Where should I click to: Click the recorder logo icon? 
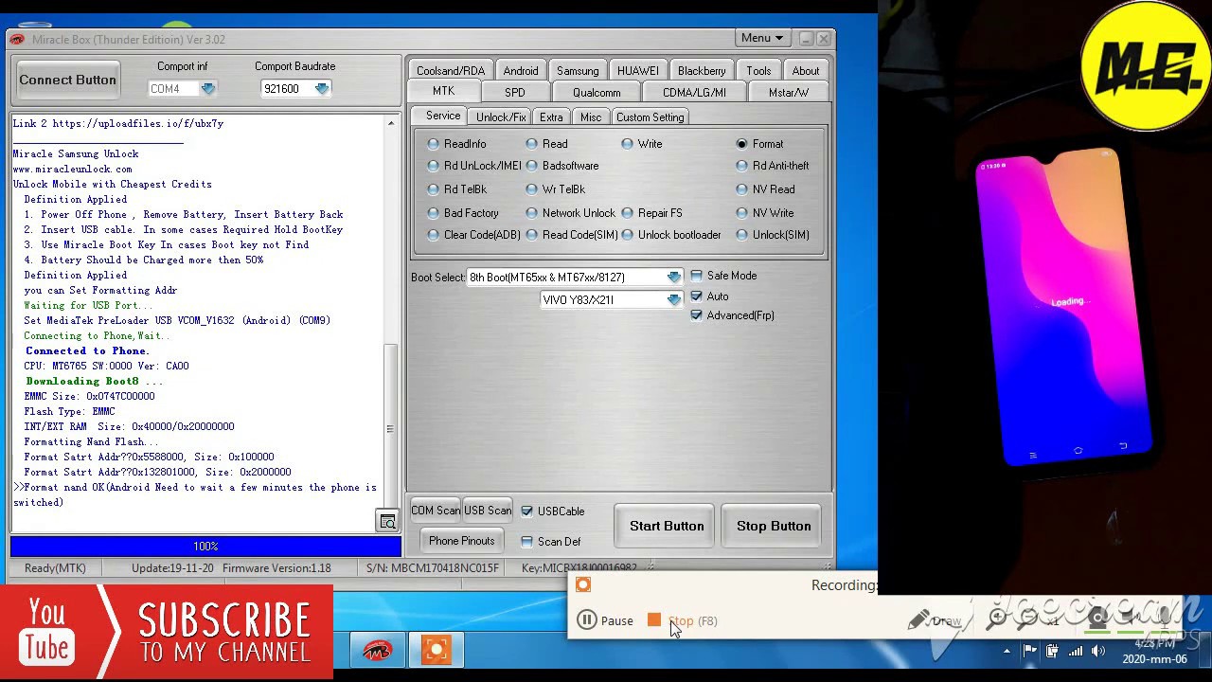pyautogui.click(x=583, y=585)
